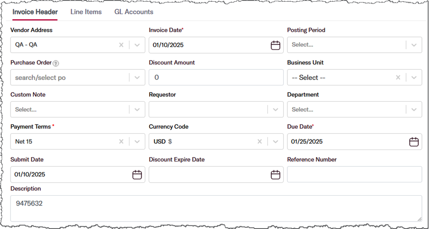Open the Due Date calendar icon
Image resolution: width=429 pixels, height=229 pixels.
(x=414, y=142)
